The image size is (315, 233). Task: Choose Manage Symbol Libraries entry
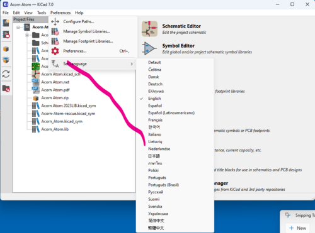pos(93,31)
